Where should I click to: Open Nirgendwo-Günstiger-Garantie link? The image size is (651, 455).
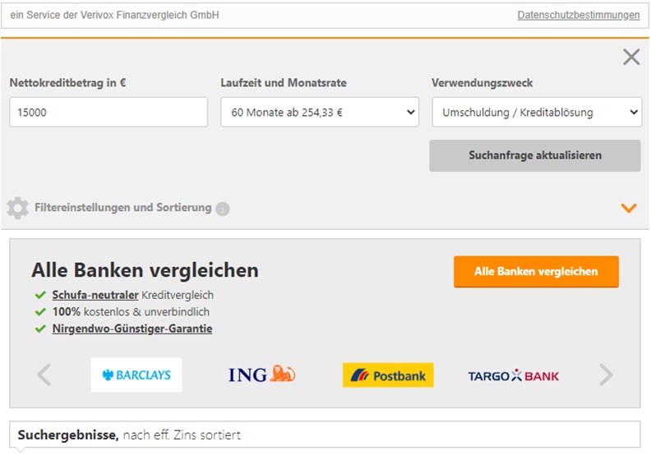[132, 329]
